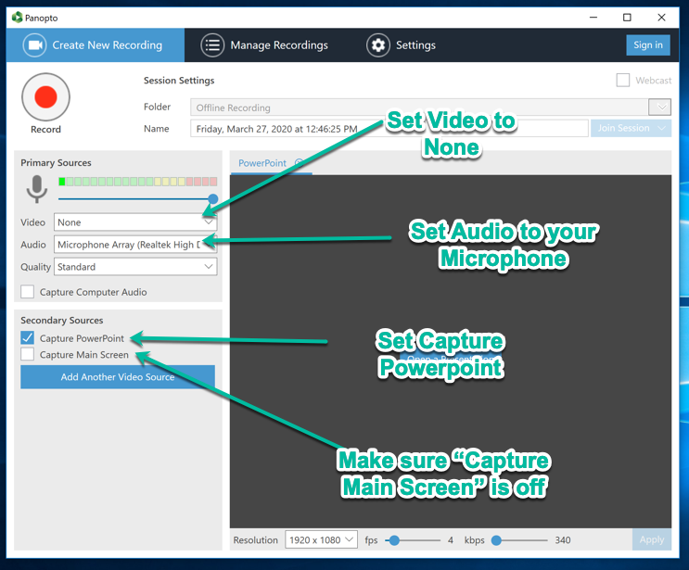Click the Offline Recording folder field
Image resolution: width=689 pixels, height=570 pixels.
click(420, 108)
